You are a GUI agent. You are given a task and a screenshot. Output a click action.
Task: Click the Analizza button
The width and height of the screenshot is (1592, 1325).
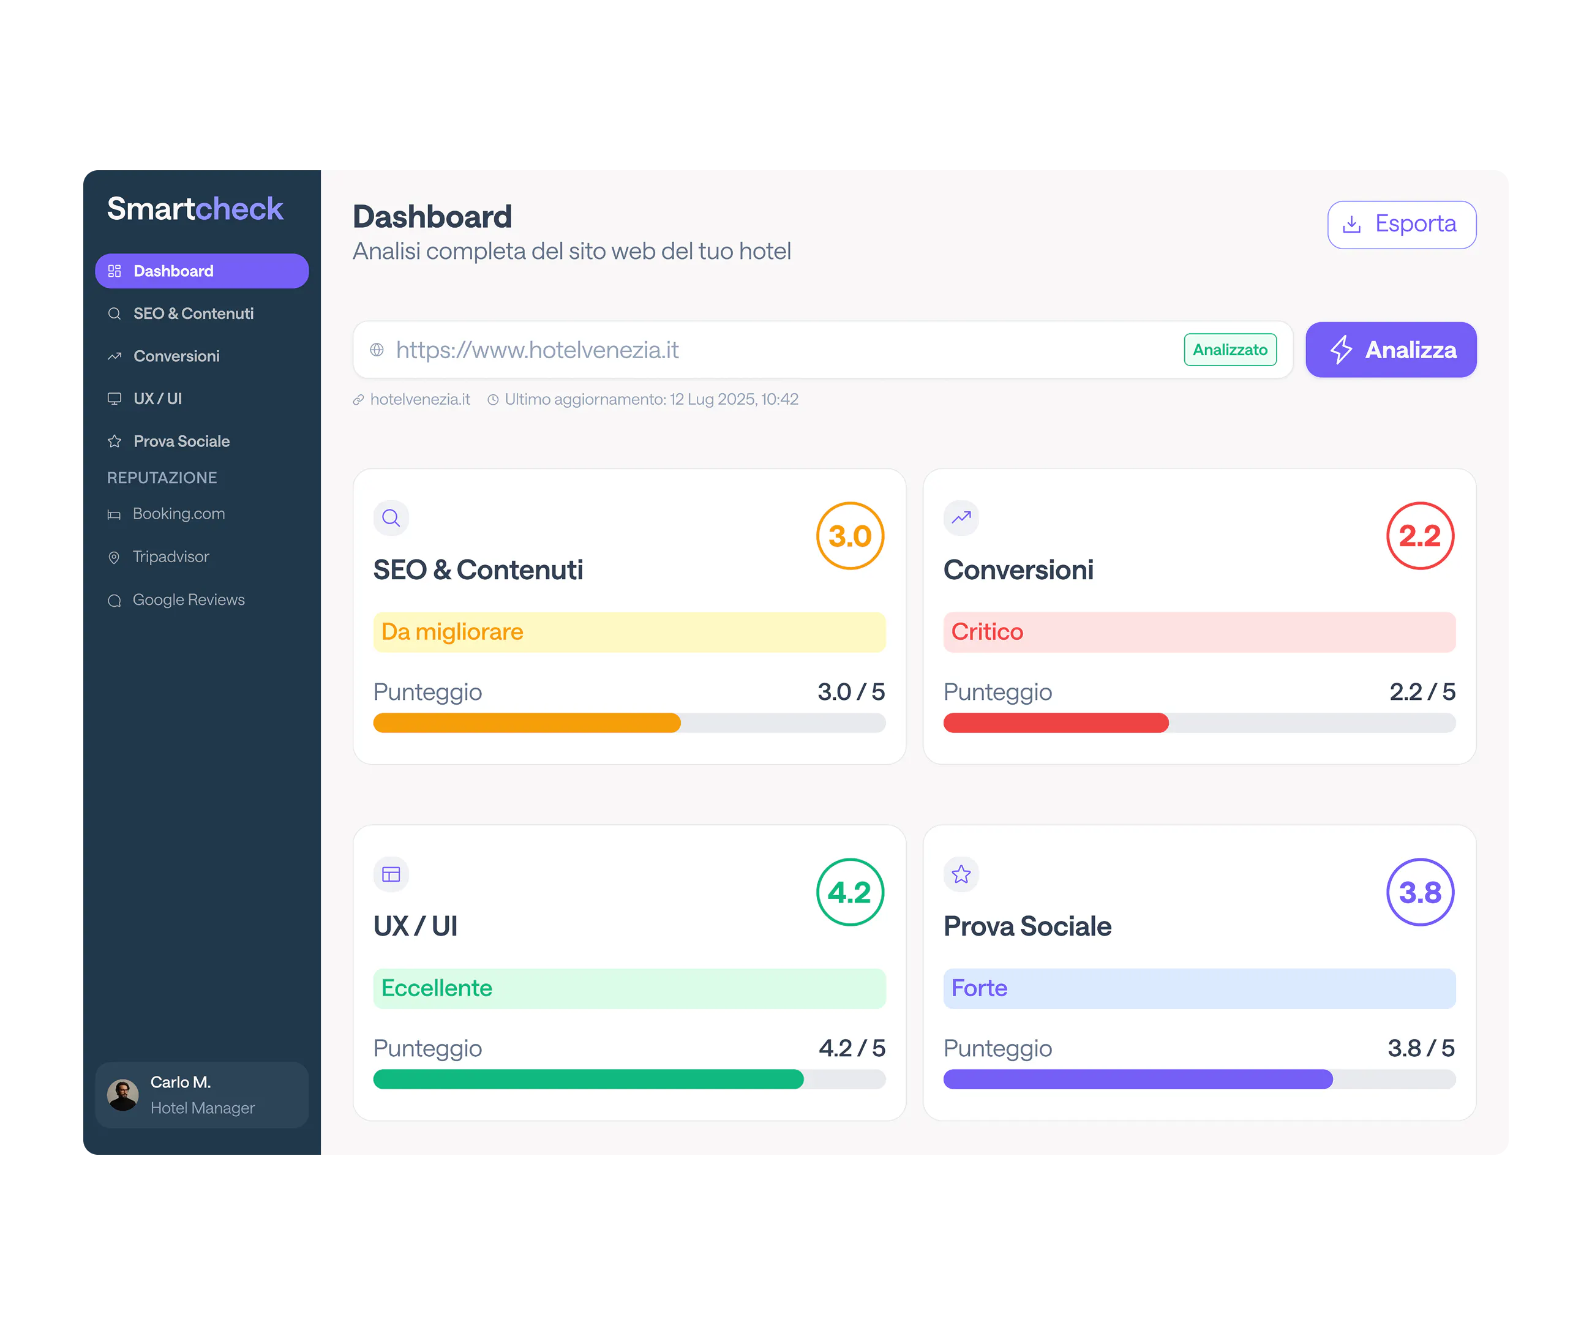(x=1391, y=350)
